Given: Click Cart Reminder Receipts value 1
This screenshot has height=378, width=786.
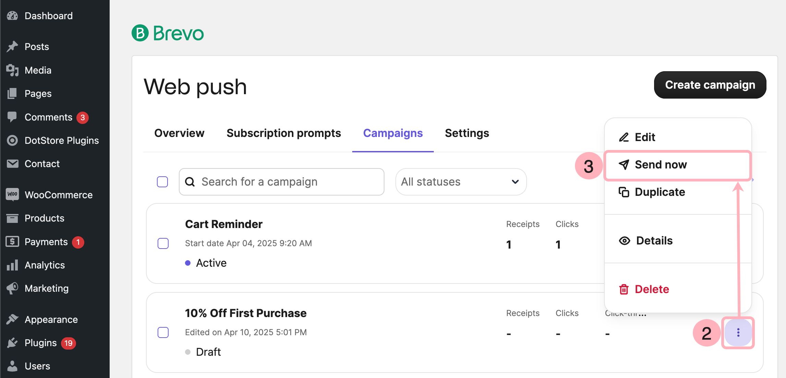Looking at the screenshot, I should tap(509, 244).
